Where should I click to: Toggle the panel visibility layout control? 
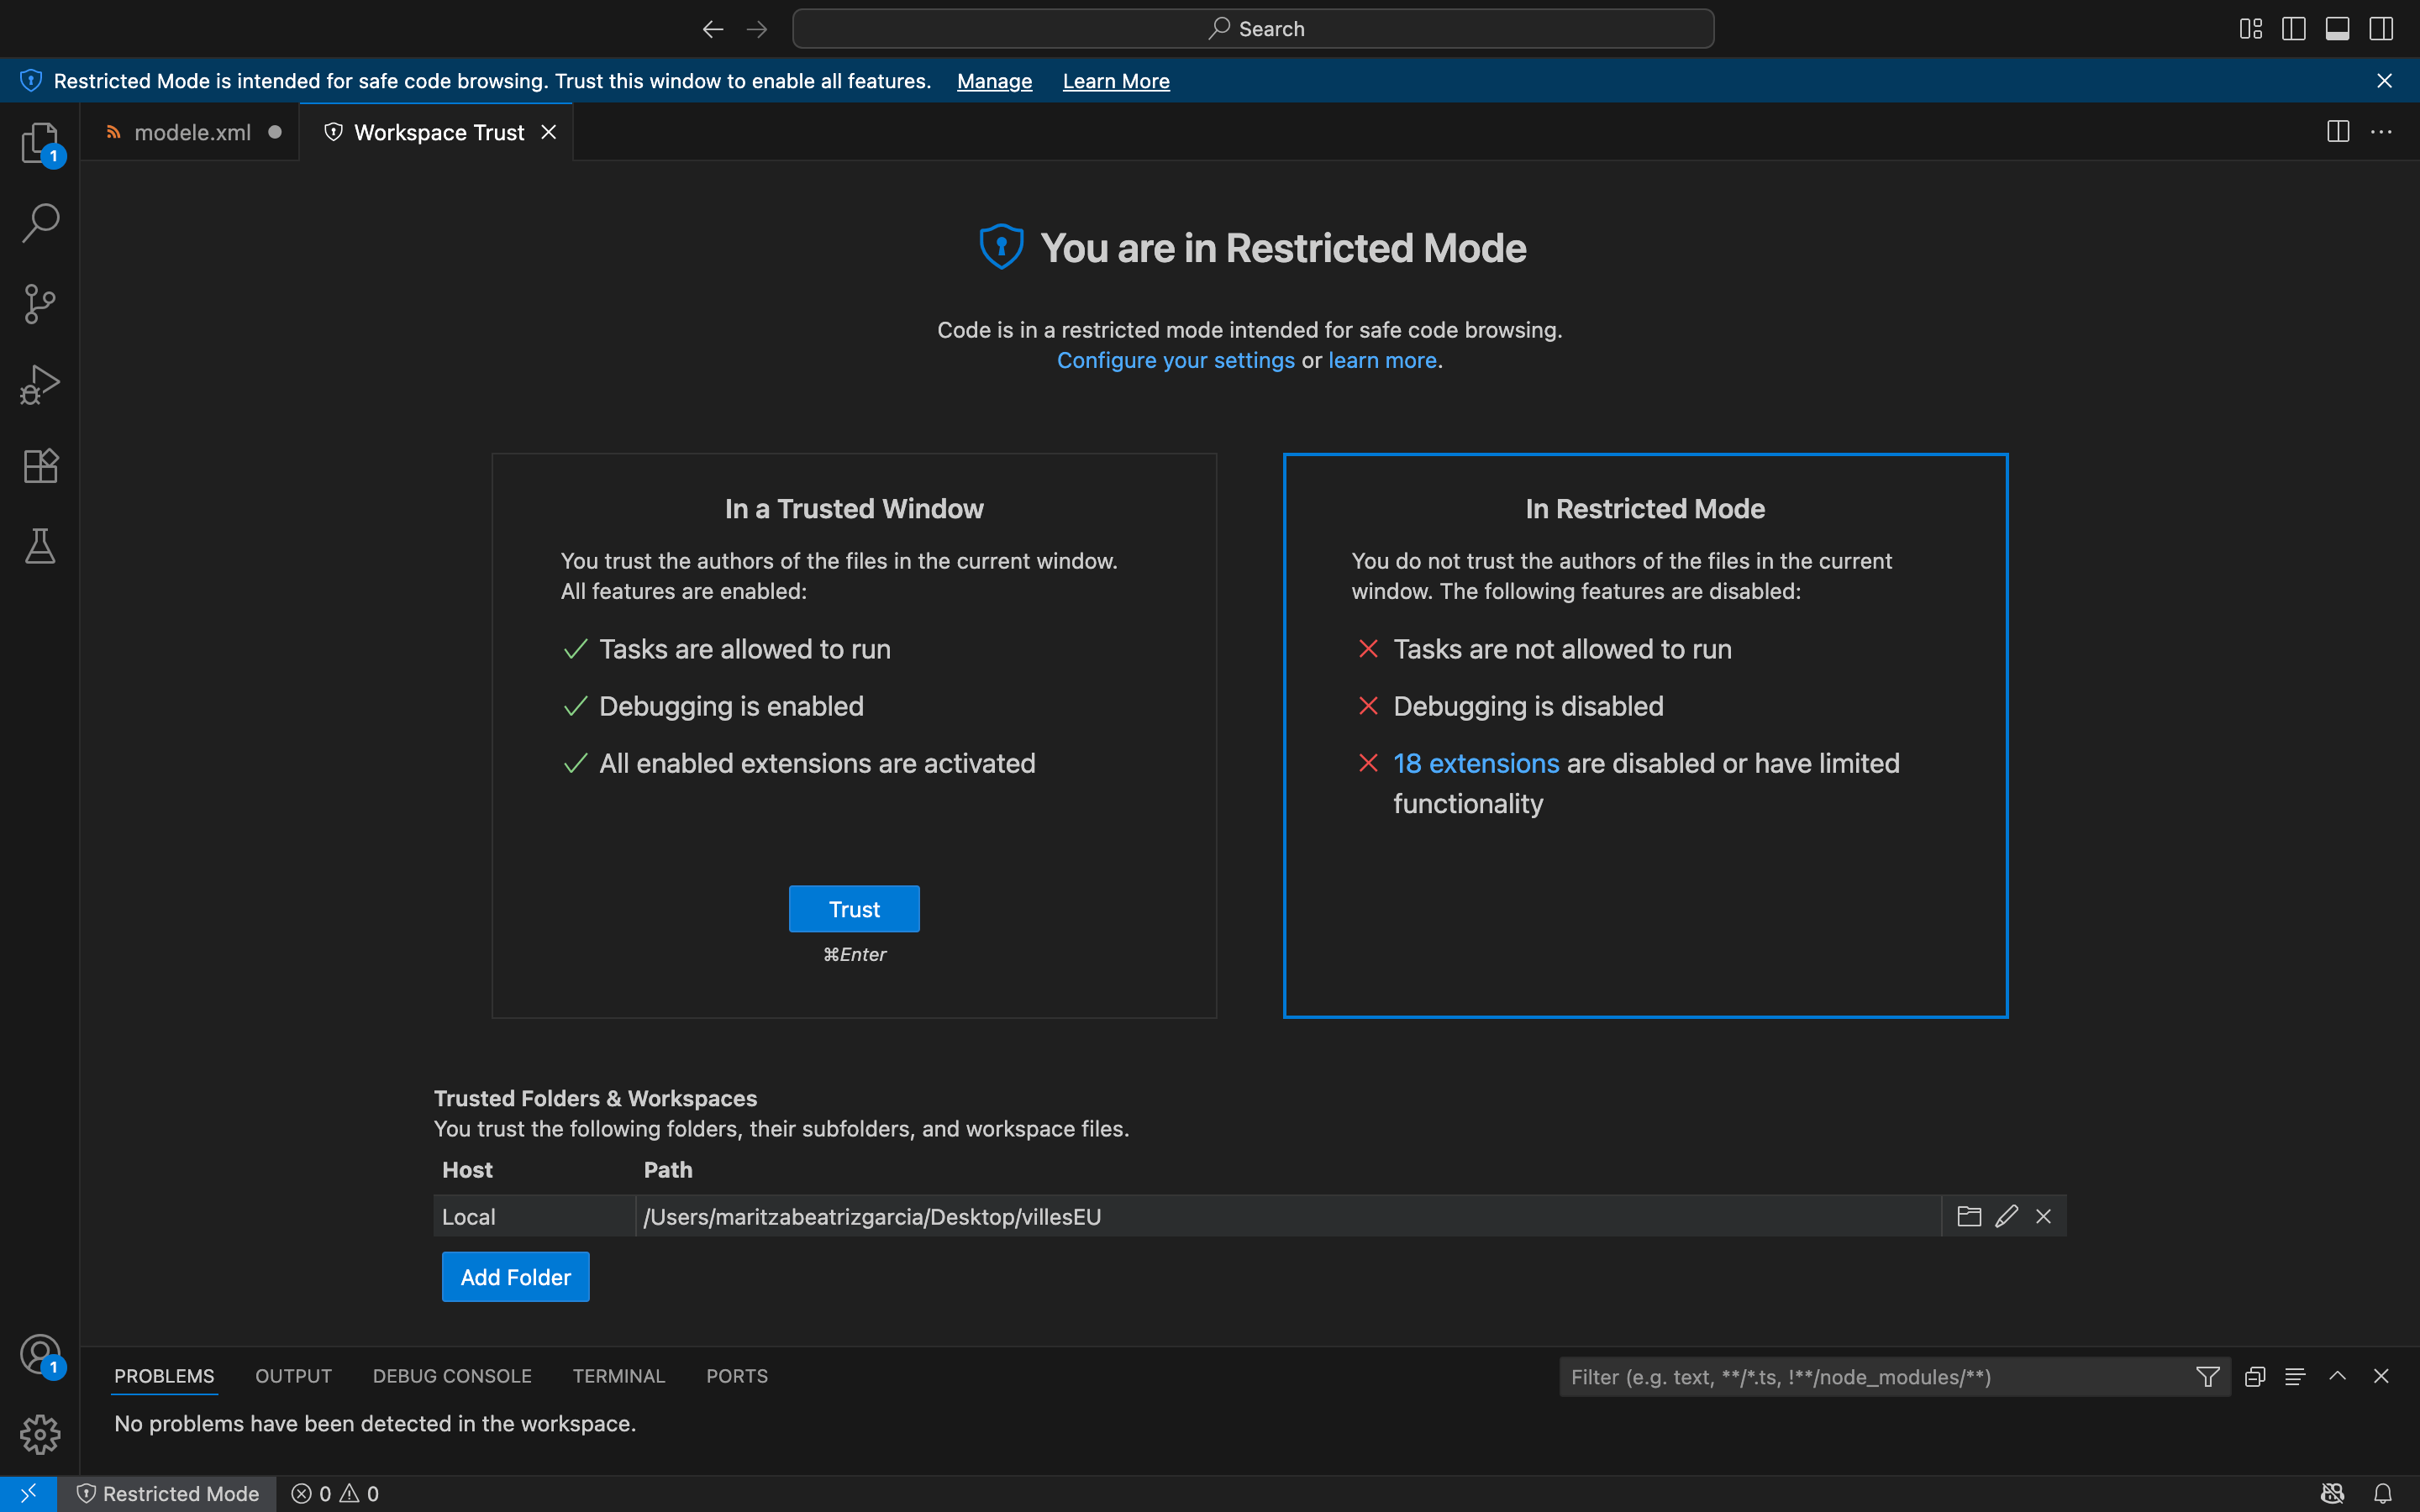click(x=2338, y=28)
